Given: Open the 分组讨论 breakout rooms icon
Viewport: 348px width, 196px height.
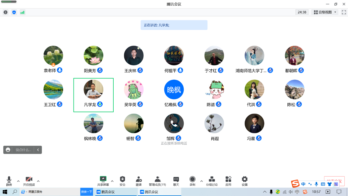Looking at the screenshot, I should [x=212, y=181].
